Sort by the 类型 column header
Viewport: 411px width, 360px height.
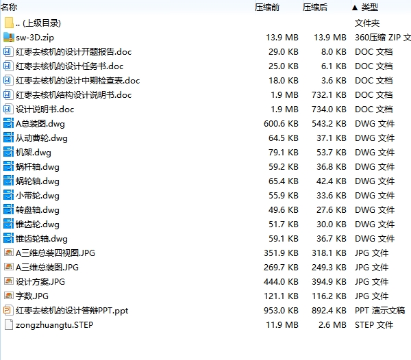[370, 8]
